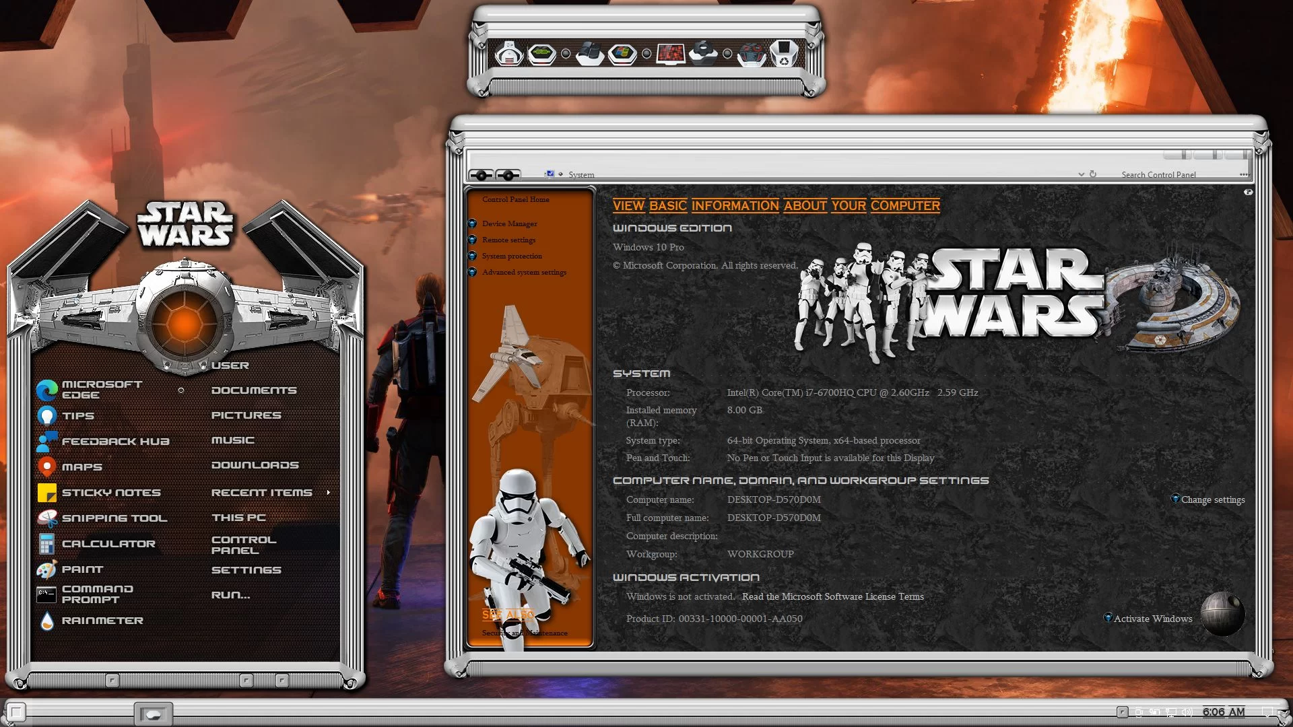Click Device Manager link
Viewport: 1293px width, 727px height.
point(509,224)
